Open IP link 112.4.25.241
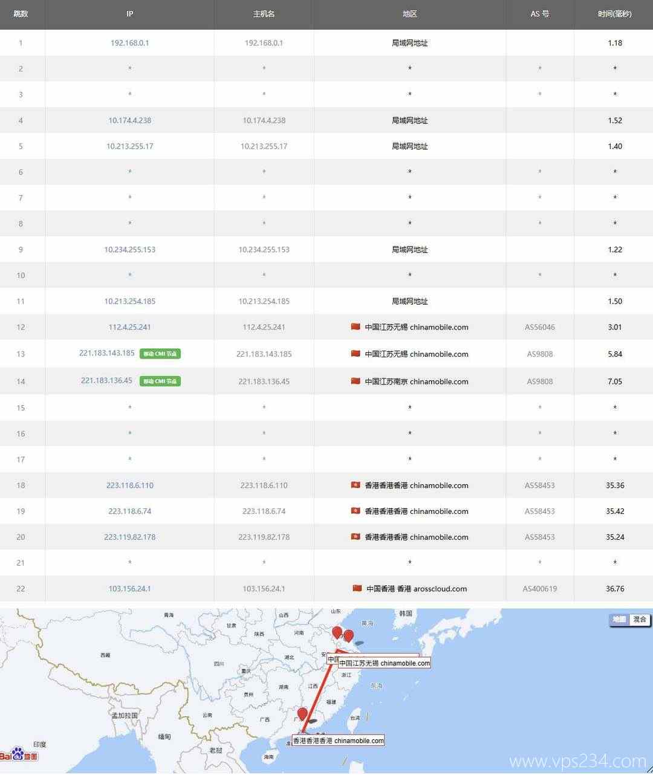This screenshot has width=653, height=775. pos(129,327)
